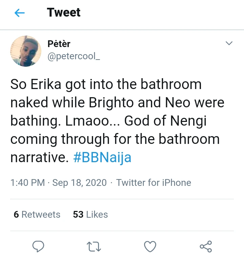Select the tweet body text
244x259 pixels.
point(117,121)
